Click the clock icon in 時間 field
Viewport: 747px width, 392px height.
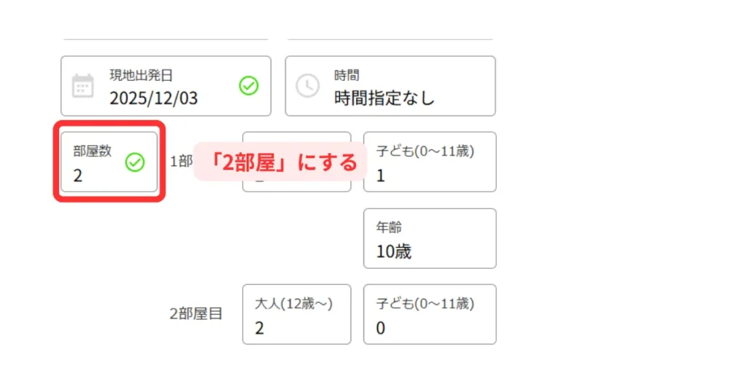coord(307,86)
